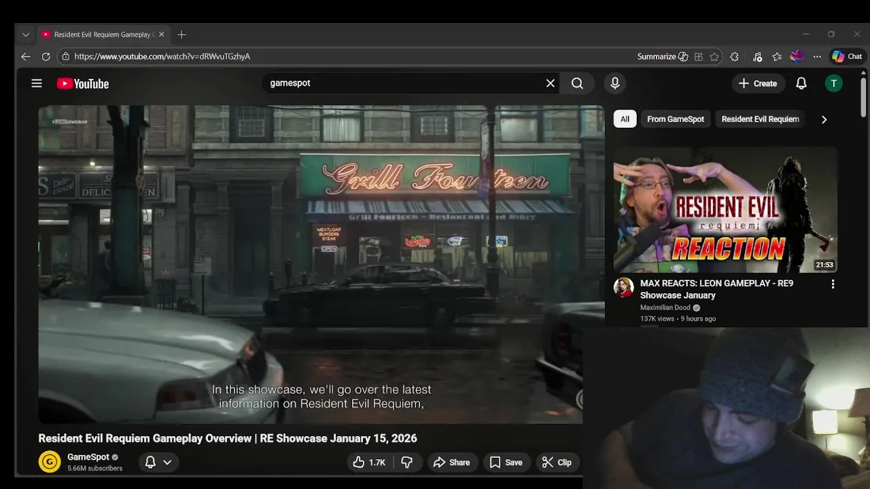Screen dimensions: 870x489
Task: Open Maximilian Dood channel name link
Action: (x=665, y=308)
